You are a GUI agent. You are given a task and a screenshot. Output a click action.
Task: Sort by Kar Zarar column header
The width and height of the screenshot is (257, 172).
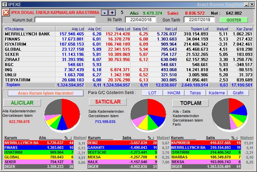(241, 29)
